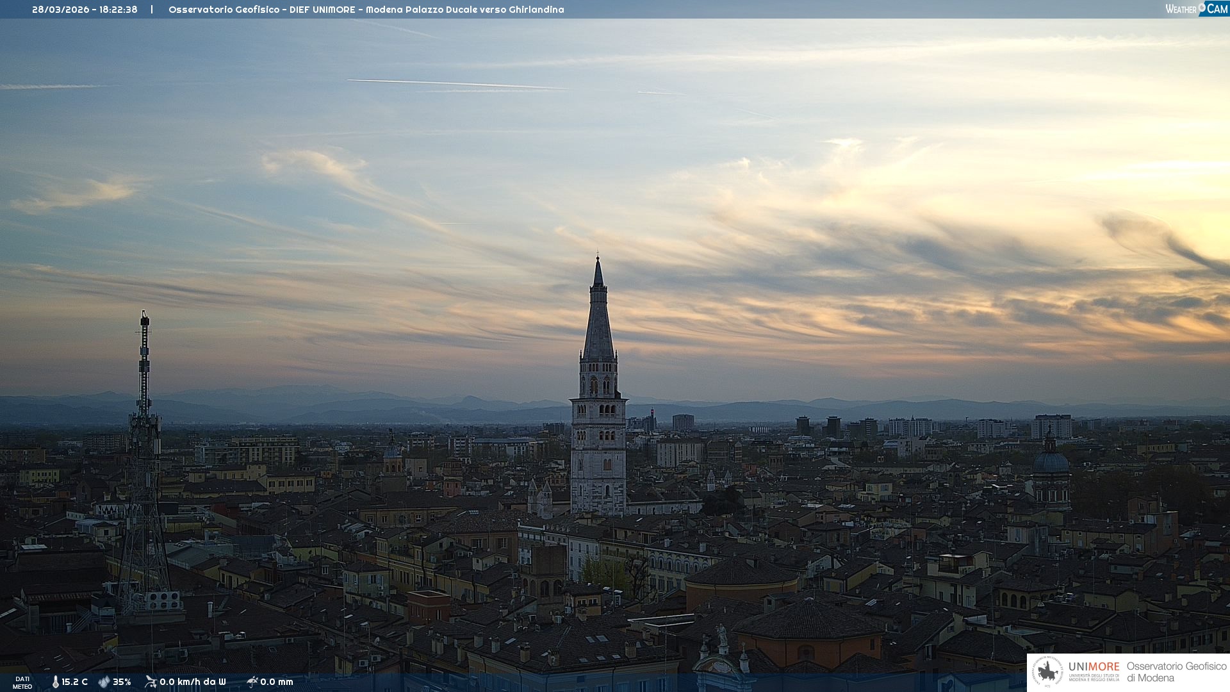Click the UNIMORE round seal emblem
Screen dimensions: 1230x692
pyautogui.click(x=1047, y=671)
